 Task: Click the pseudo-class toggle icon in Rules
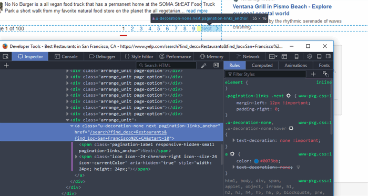point(326,74)
